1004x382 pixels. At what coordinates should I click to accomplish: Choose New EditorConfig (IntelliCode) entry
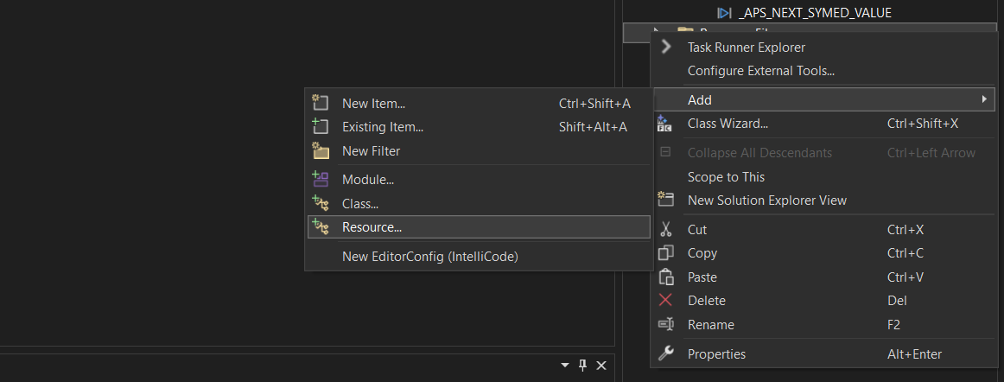[429, 257]
